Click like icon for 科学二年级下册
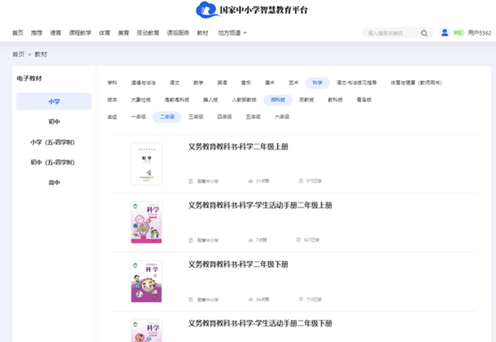Viewport: 496px width, 342px height. [250, 299]
